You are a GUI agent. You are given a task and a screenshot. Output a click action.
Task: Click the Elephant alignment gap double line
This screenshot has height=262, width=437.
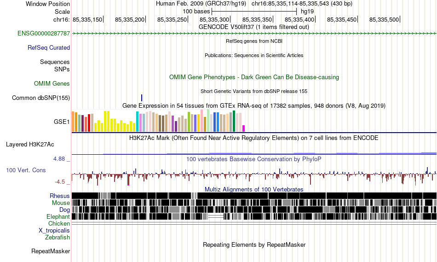coord(216,216)
